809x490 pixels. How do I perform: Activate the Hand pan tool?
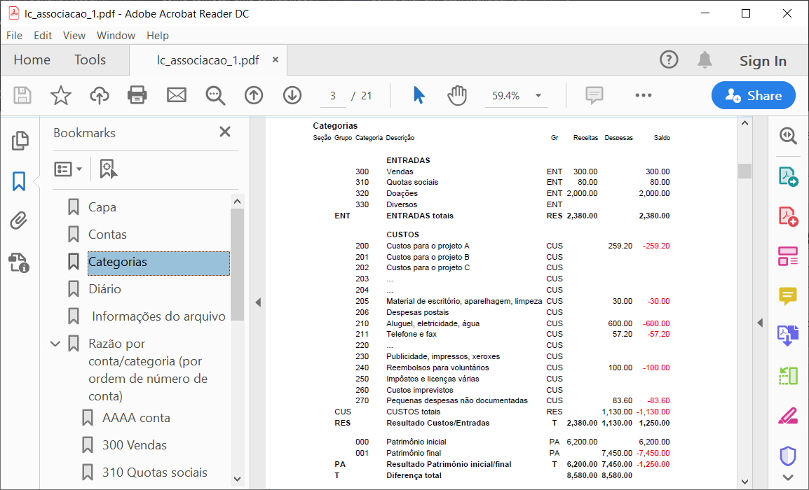[x=457, y=95]
